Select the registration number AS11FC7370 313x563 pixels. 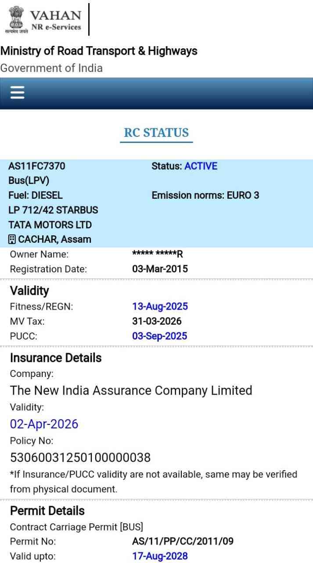click(x=37, y=166)
